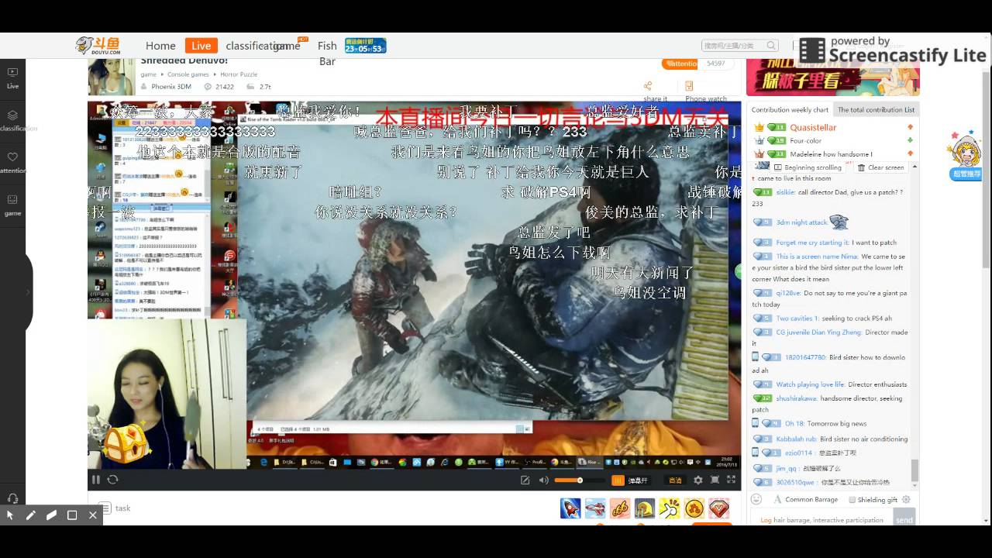Toggle the danmaku barrage switch
The image size is (992, 558).
(618, 480)
